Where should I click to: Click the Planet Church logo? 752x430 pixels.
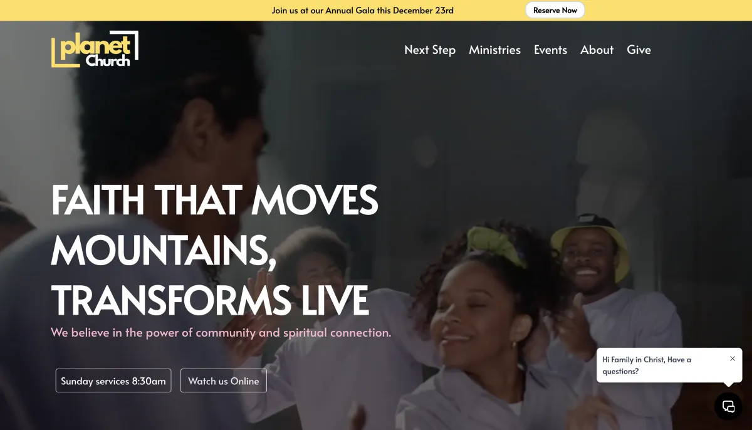pos(95,49)
